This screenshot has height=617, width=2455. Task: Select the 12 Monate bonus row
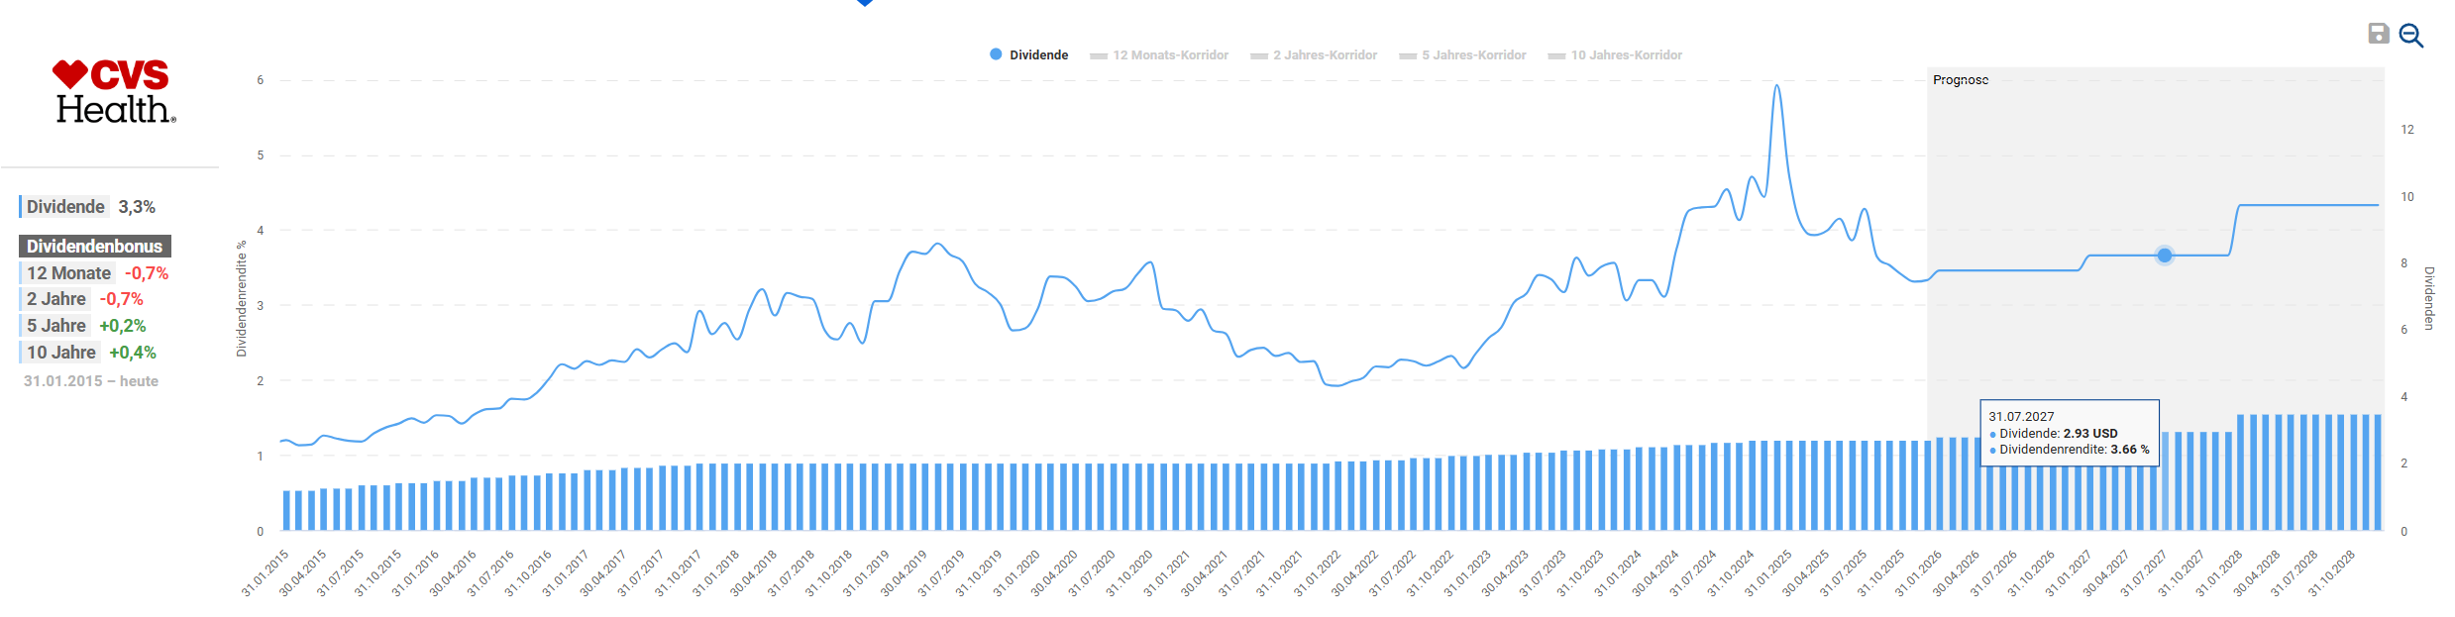(x=96, y=273)
